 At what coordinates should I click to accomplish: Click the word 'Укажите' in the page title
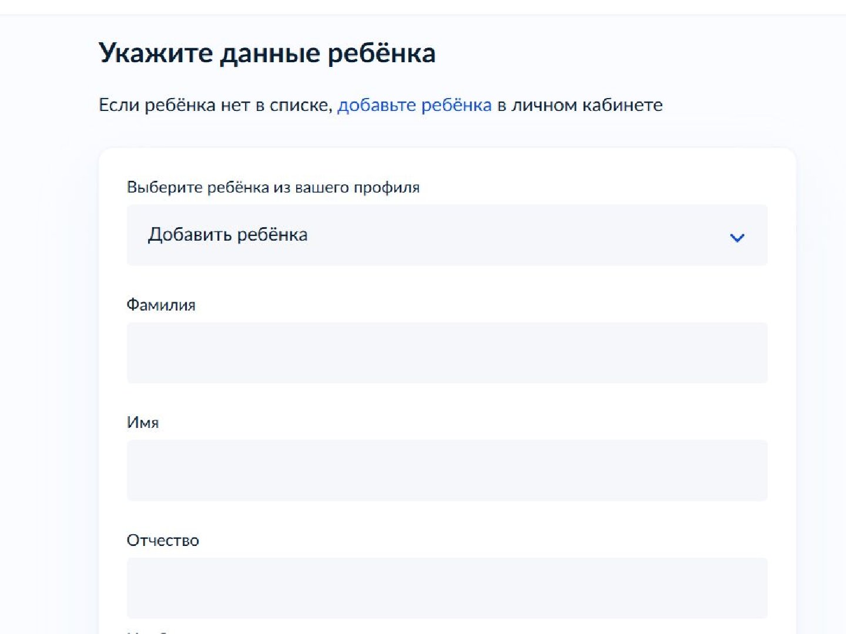point(155,53)
